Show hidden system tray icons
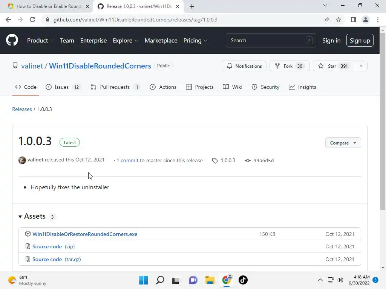Screen dimensions: 386x289 coord(320,280)
